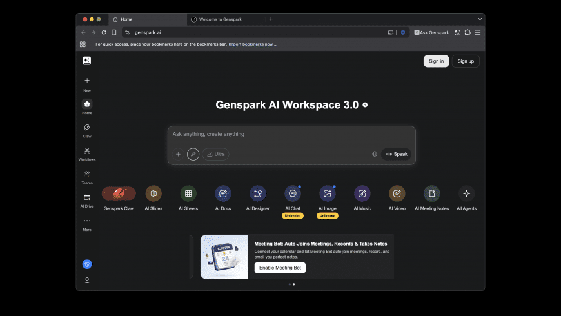This screenshot has height=316, width=561.
Task: Launch AI Designer
Action: pos(257,198)
